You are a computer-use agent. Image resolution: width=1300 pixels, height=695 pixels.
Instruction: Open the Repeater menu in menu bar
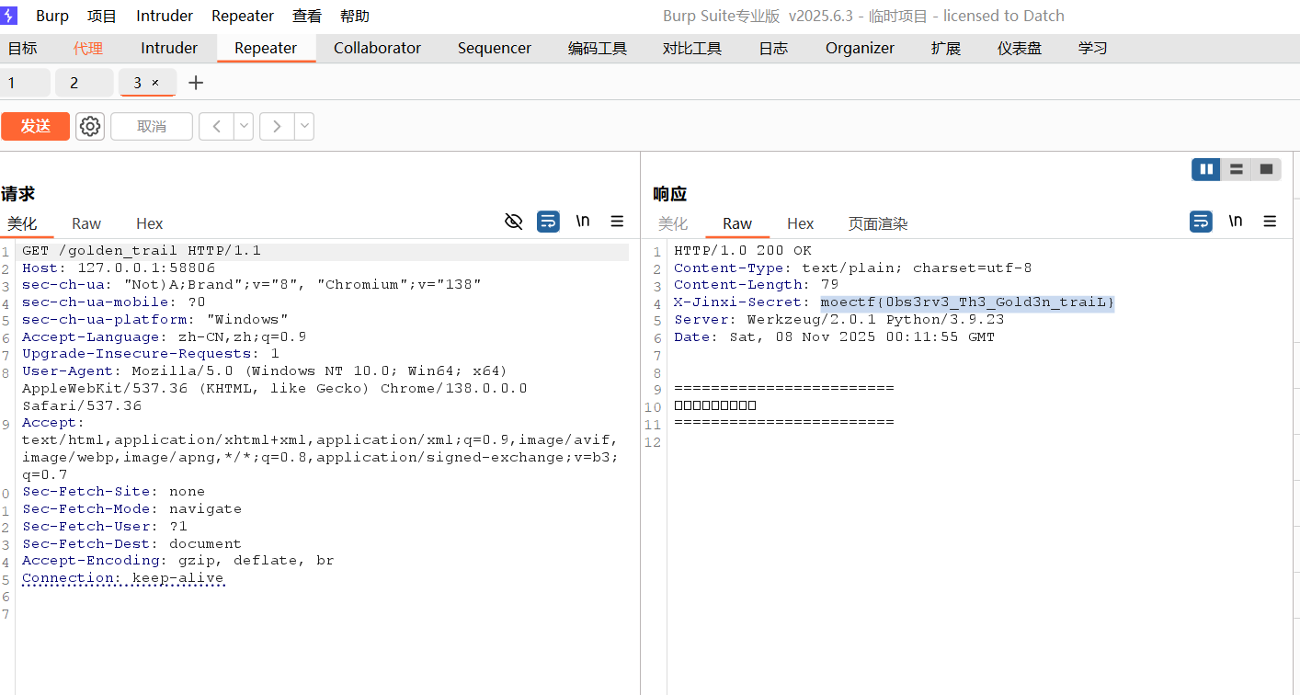click(243, 16)
